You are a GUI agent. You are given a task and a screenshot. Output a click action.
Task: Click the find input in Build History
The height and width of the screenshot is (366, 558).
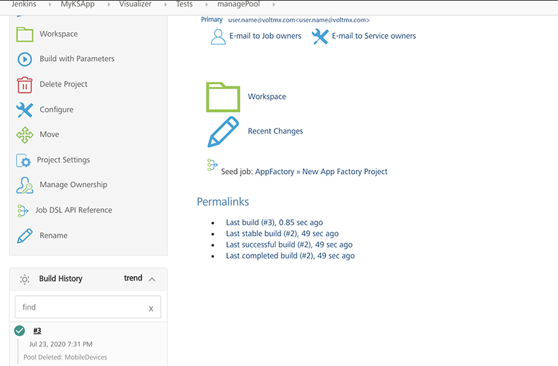(x=88, y=308)
